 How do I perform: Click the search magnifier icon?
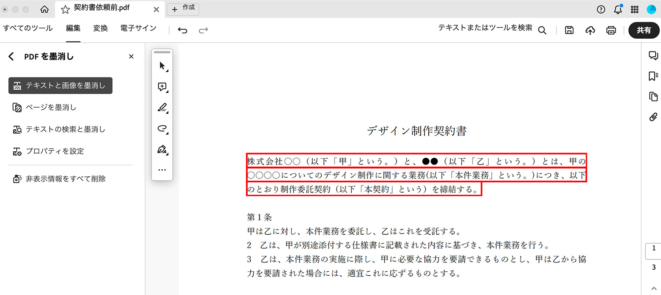coord(542,30)
